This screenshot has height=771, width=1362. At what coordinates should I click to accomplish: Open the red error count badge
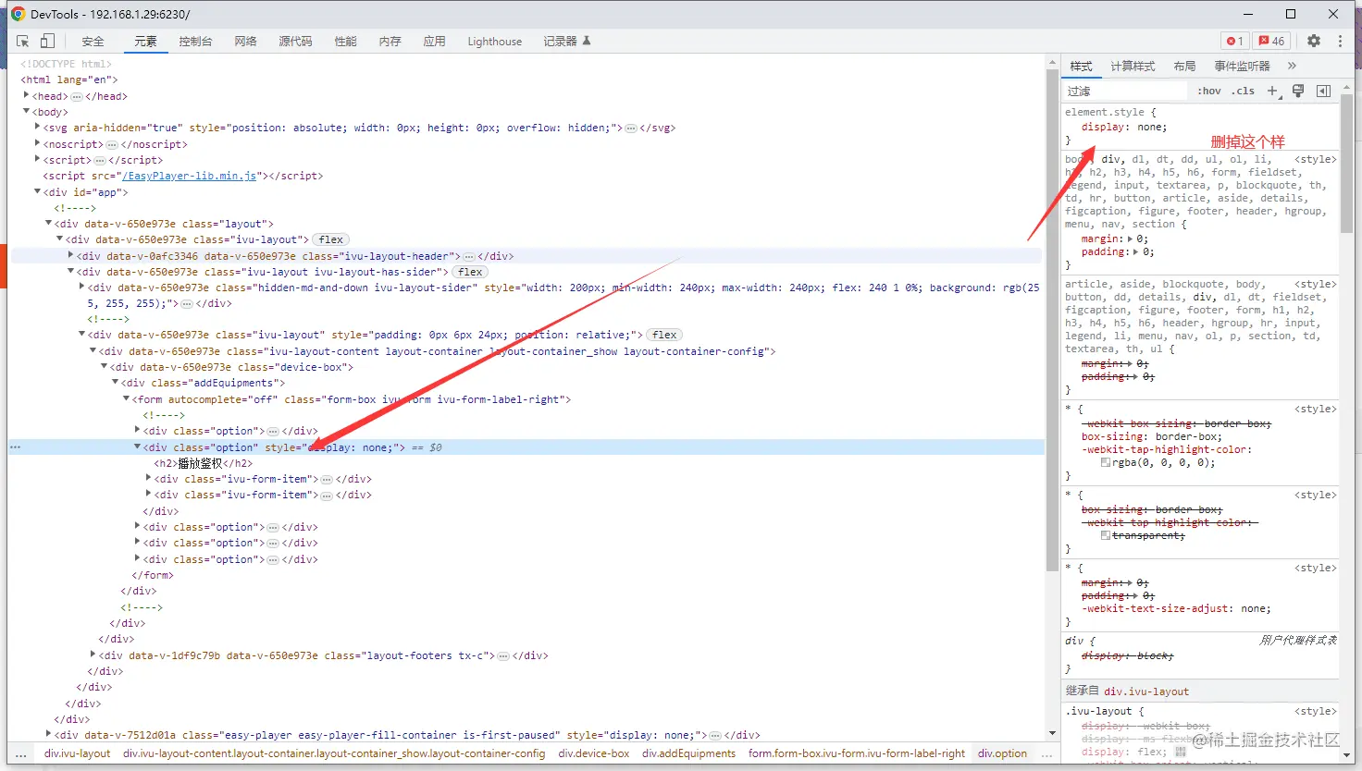[x=1234, y=41]
